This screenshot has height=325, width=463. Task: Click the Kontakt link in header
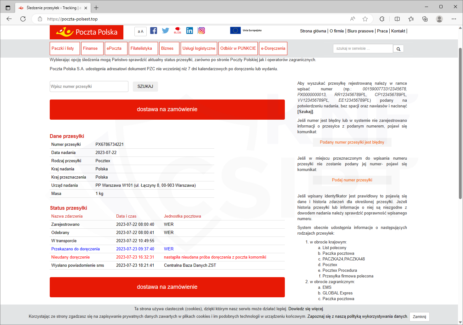point(398,31)
